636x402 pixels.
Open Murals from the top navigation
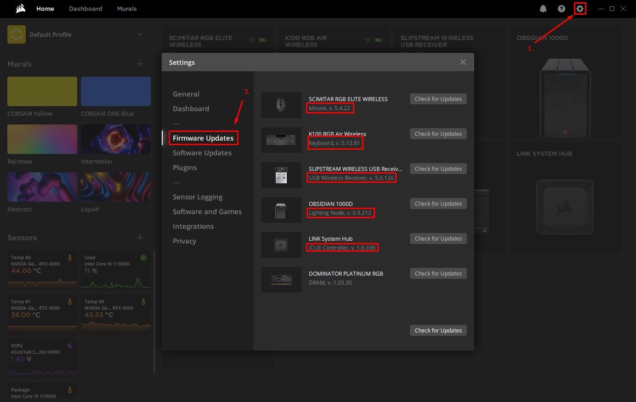127,8
